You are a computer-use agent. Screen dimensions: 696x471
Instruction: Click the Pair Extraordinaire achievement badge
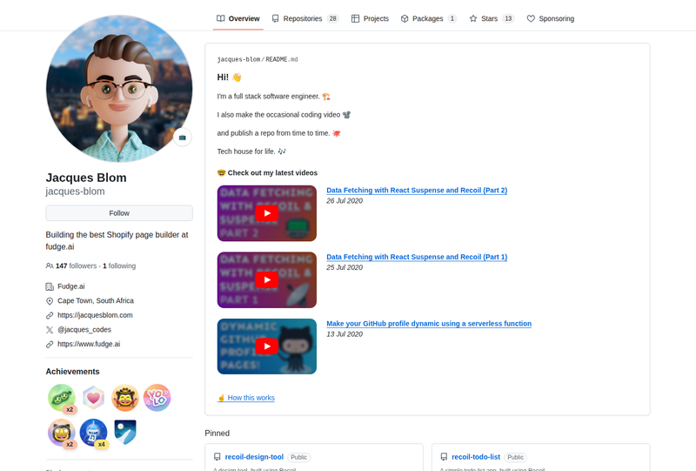coord(62,398)
